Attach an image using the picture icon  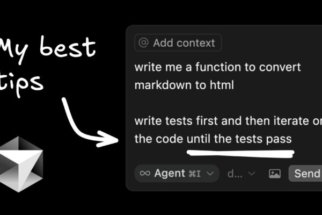coord(275,174)
